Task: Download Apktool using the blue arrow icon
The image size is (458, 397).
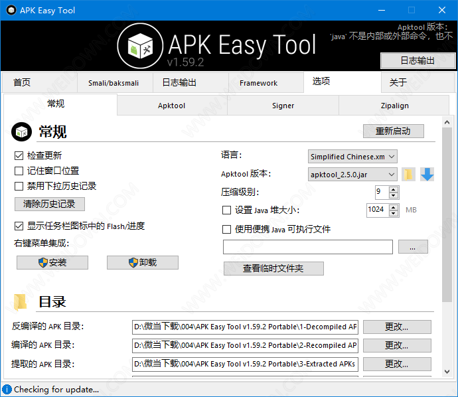Action: (x=427, y=175)
